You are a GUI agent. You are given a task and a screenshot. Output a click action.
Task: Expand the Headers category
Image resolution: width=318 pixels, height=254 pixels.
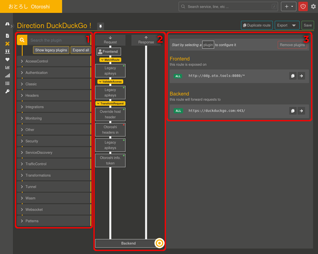(54, 95)
